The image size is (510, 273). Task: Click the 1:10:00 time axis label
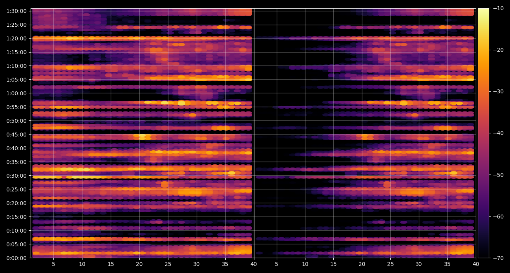16,66
